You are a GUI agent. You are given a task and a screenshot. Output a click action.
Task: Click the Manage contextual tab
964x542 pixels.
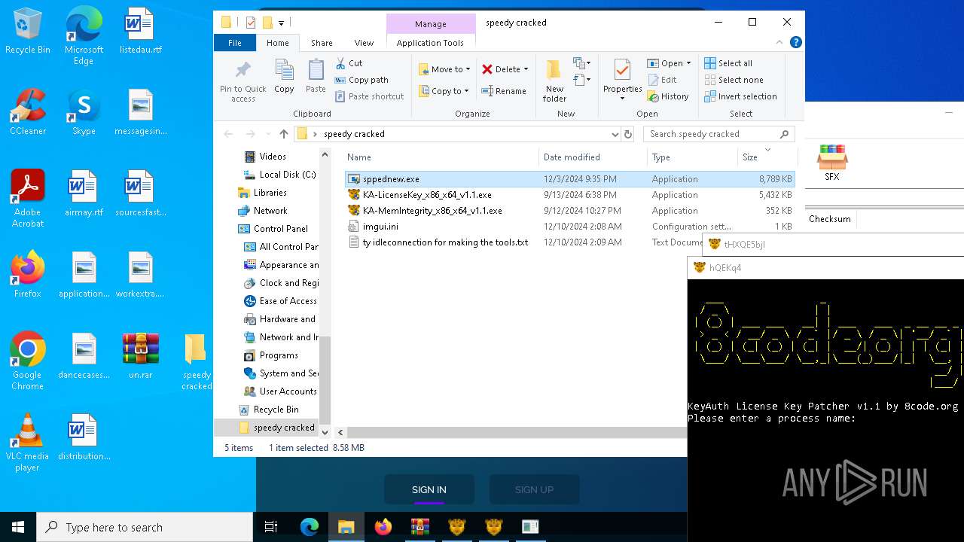point(431,24)
